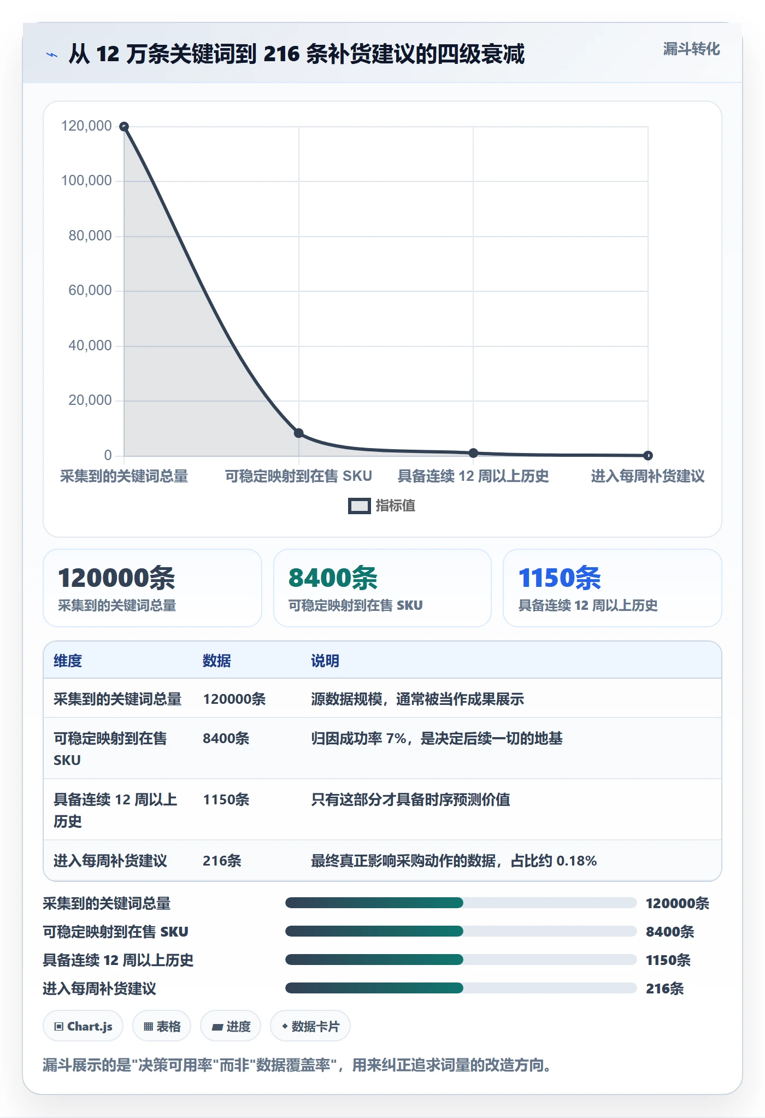Click the 只有这部分才具备时序预测价值 cell
Image resolution: width=765 pixels, height=1118 pixels.
[410, 799]
